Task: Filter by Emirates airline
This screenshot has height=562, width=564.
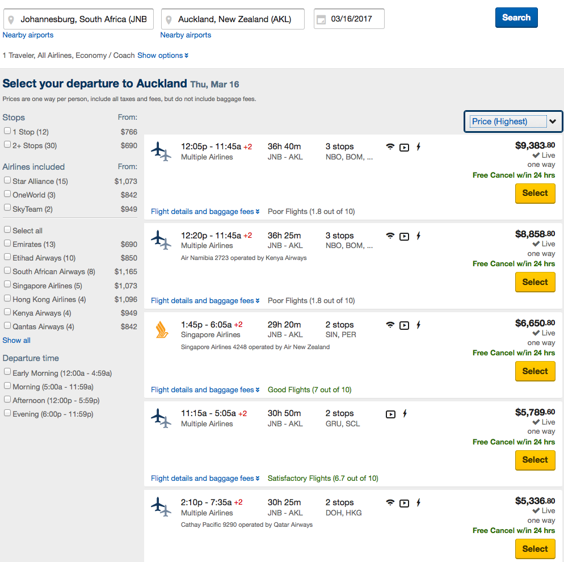Action: click(x=7, y=243)
